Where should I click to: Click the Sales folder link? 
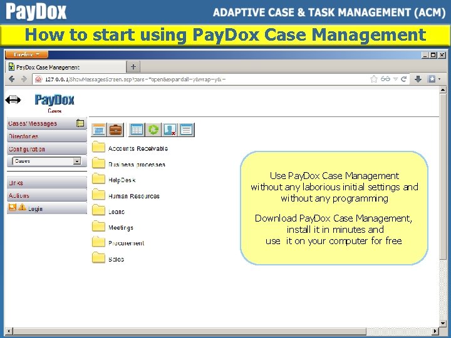[x=116, y=259]
